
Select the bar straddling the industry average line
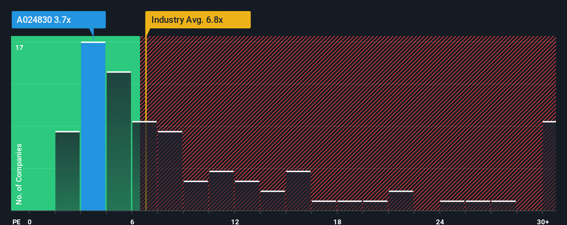pos(144,166)
